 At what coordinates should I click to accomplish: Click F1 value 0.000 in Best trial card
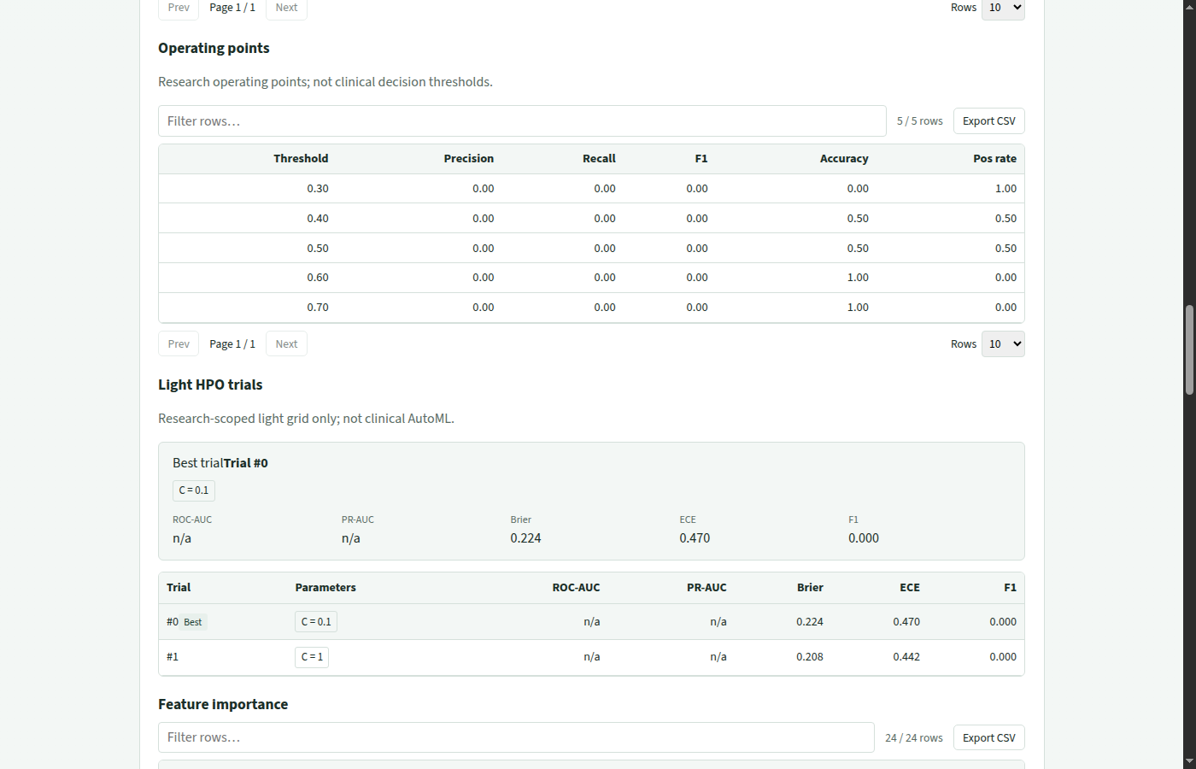point(864,538)
